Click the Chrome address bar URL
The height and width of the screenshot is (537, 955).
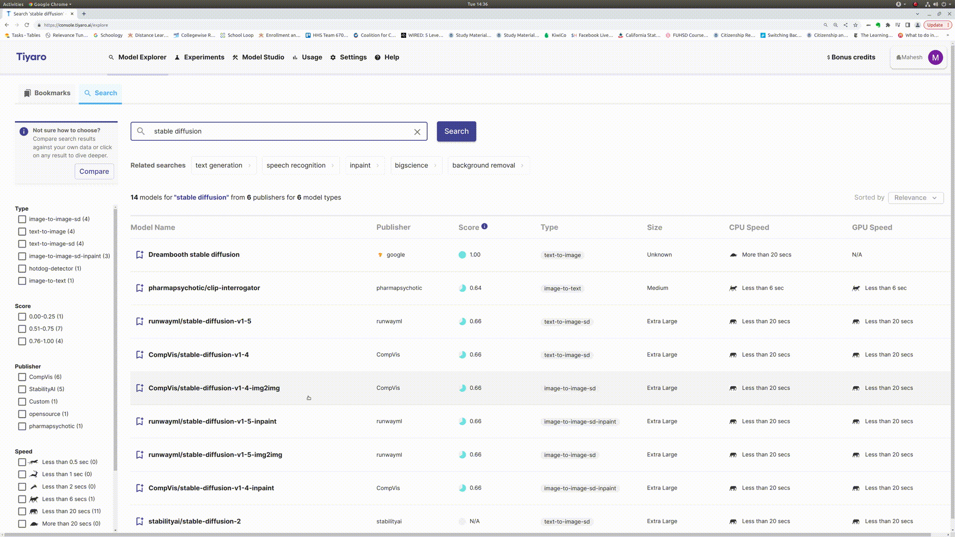coord(76,25)
